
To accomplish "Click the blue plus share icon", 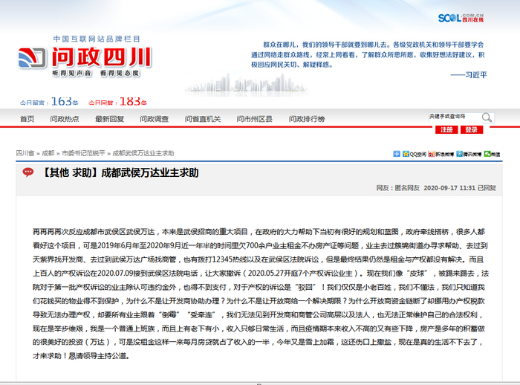I will pyautogui.click(x=396, y=154).
